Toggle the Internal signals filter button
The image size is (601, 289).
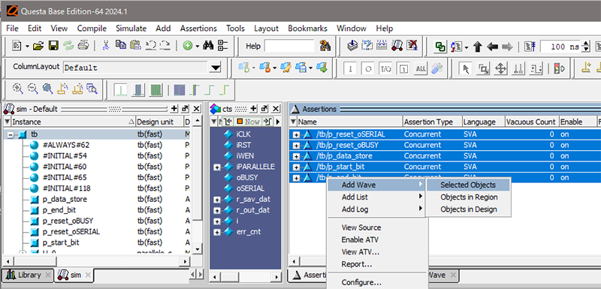point(403,69)
